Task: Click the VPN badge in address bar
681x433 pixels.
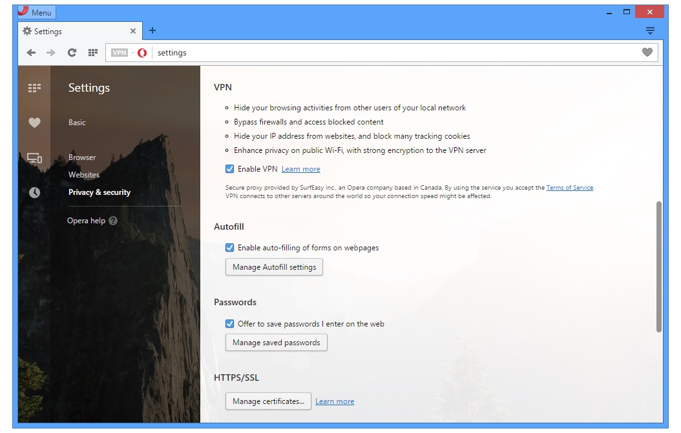Action: (x=120, y=52)
